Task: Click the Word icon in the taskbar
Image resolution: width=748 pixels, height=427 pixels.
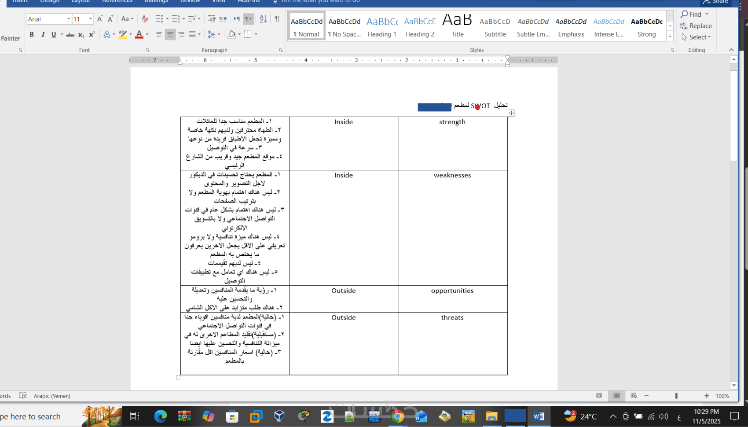Action: (x=539, y=416)
